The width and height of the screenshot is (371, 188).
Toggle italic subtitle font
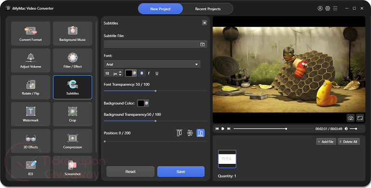point(148,73)
